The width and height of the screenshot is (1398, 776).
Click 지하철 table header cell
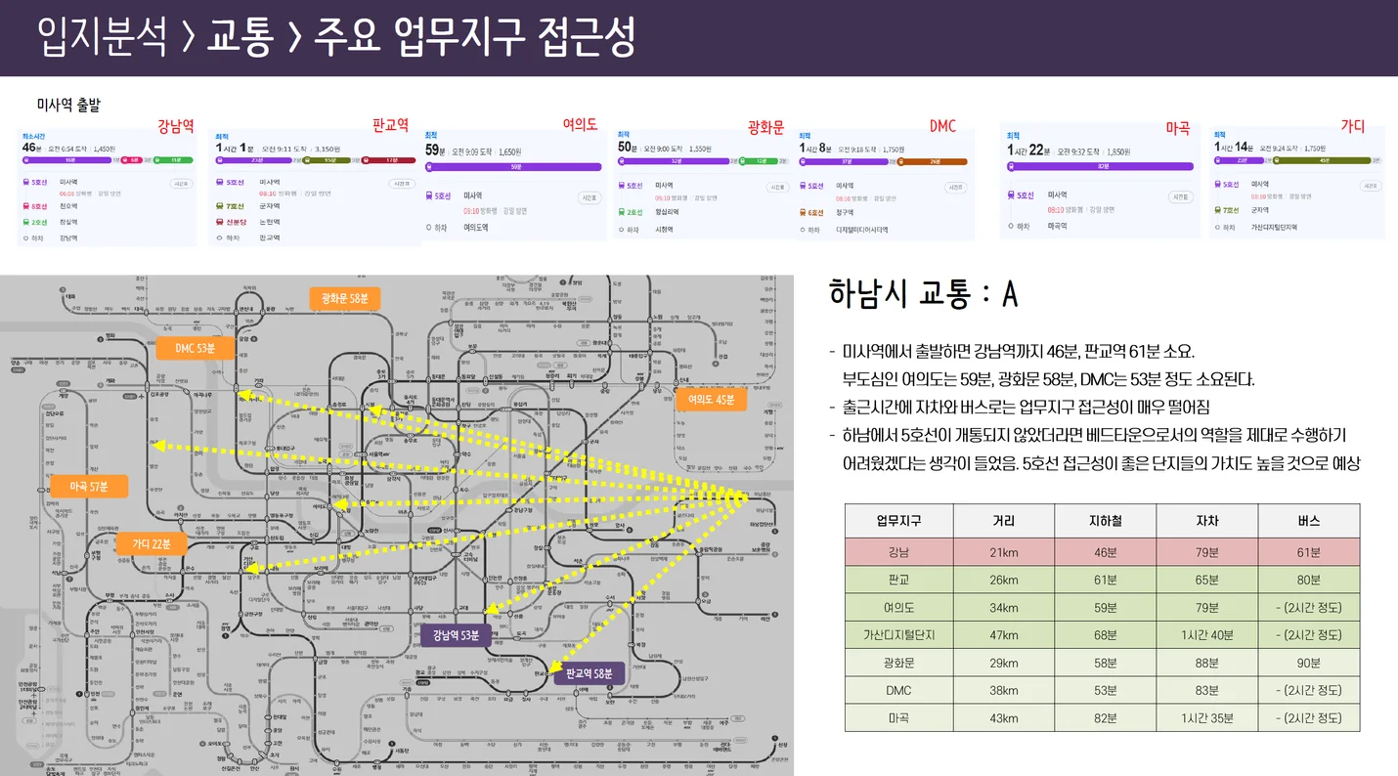pos(1105,521)
